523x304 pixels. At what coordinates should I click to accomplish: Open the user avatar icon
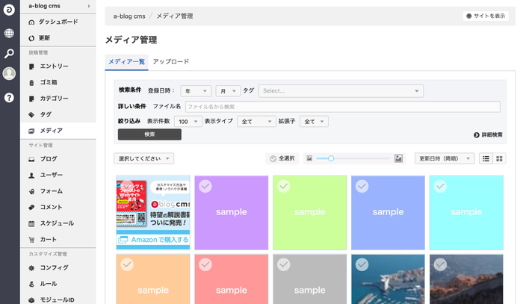point(9,73)
